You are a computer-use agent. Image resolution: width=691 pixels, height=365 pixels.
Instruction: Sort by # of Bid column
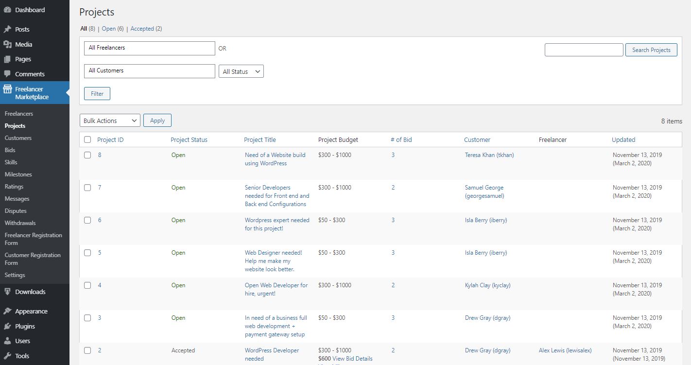pos(401,139)
